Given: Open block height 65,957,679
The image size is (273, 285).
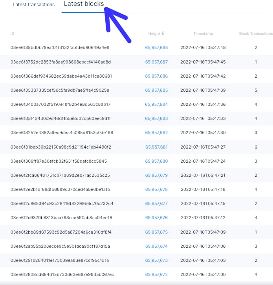Looking at the screenshot, I should click(156, 175).
